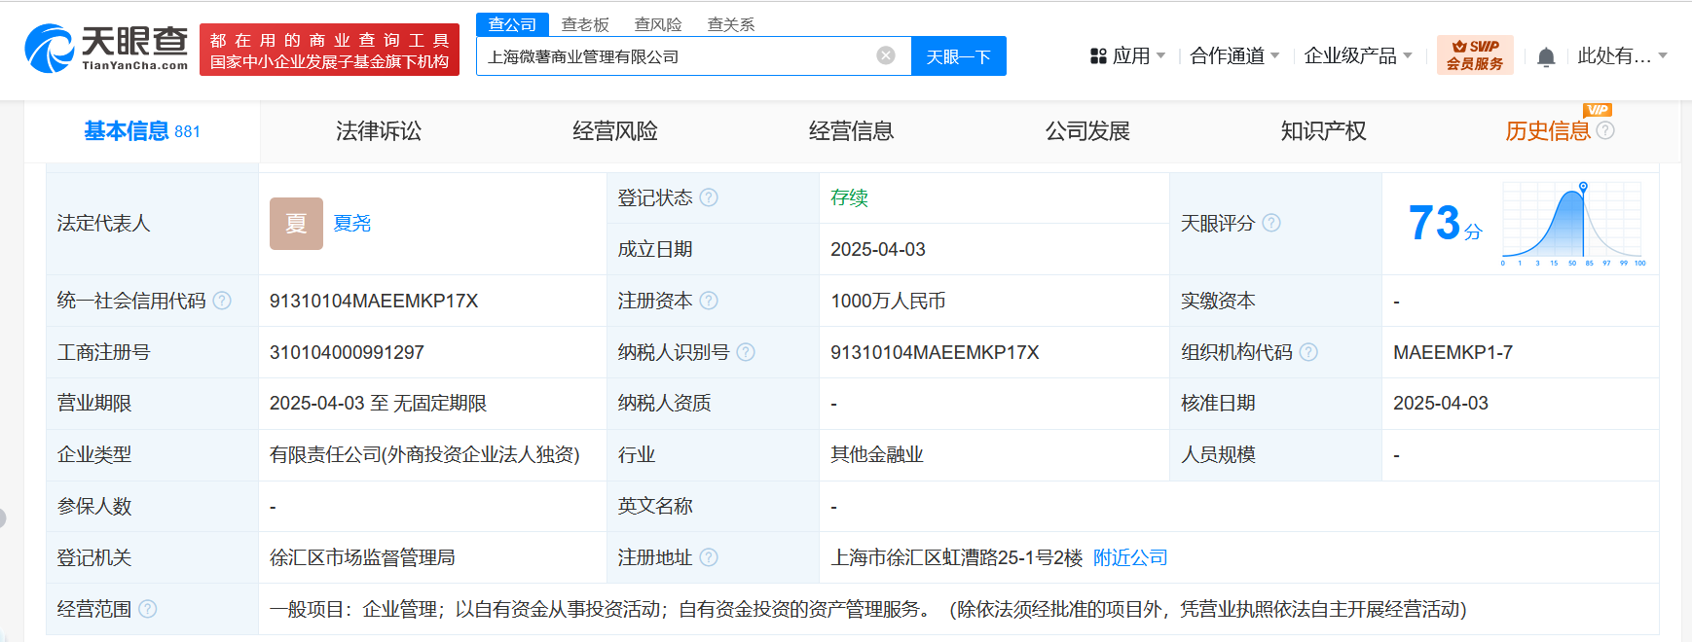Click 有限责任公司(外商投资企业法人独资) company type
The height and width of the screenshot is (642, 1692).
pos(424,454)
